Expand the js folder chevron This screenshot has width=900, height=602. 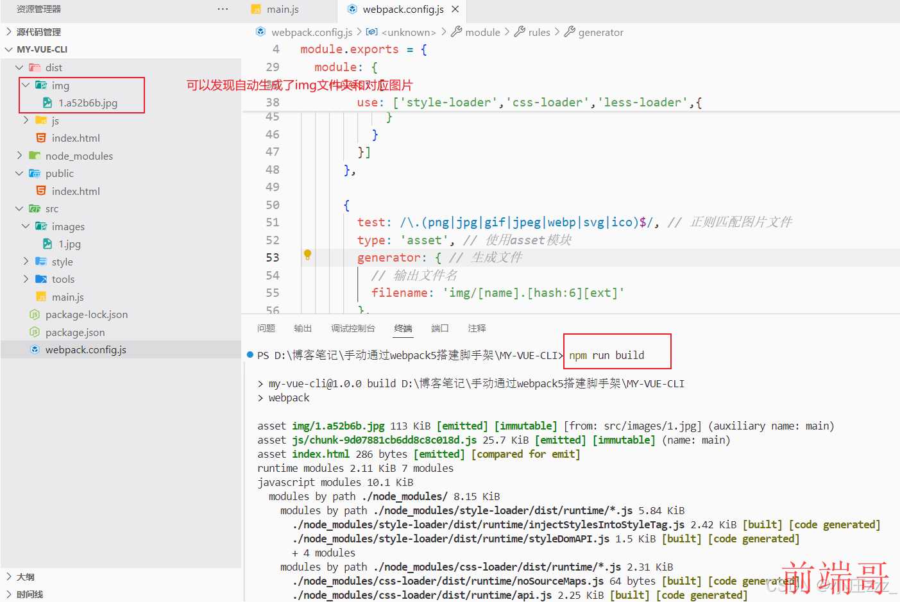[x=26, y=120]
